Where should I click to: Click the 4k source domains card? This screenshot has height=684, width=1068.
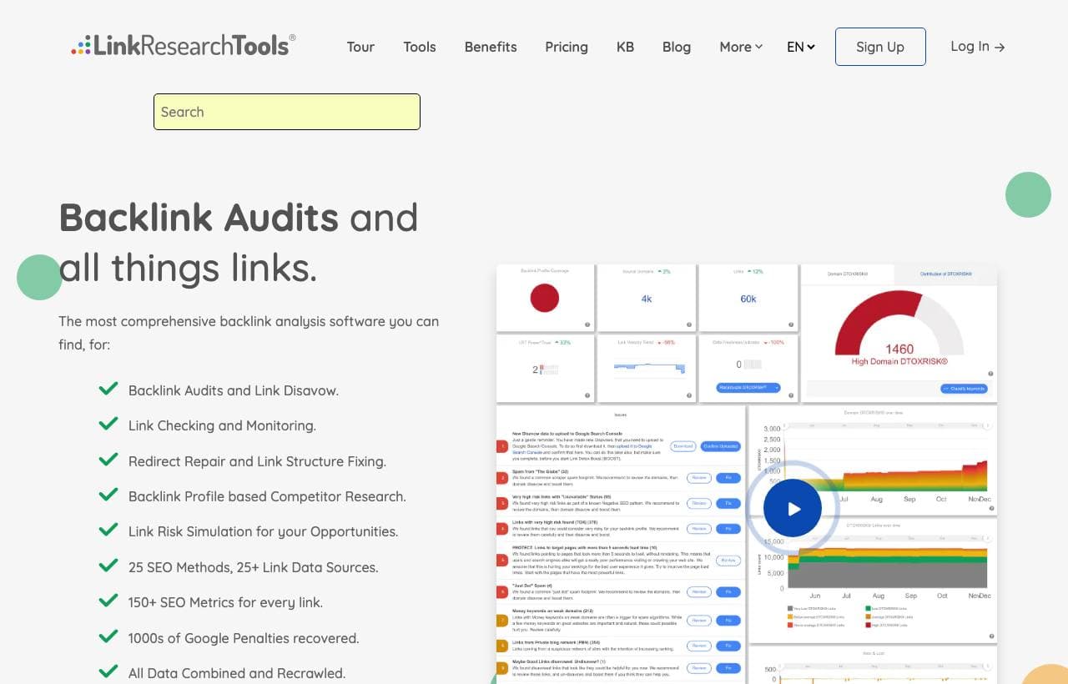tap(647, 298)
